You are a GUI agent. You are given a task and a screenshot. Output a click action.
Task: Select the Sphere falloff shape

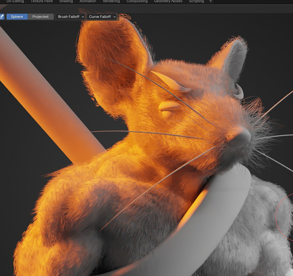(x=17, y=17)
